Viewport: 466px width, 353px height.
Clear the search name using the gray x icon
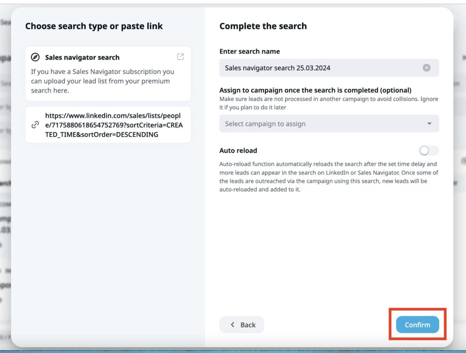coord(426,68)
